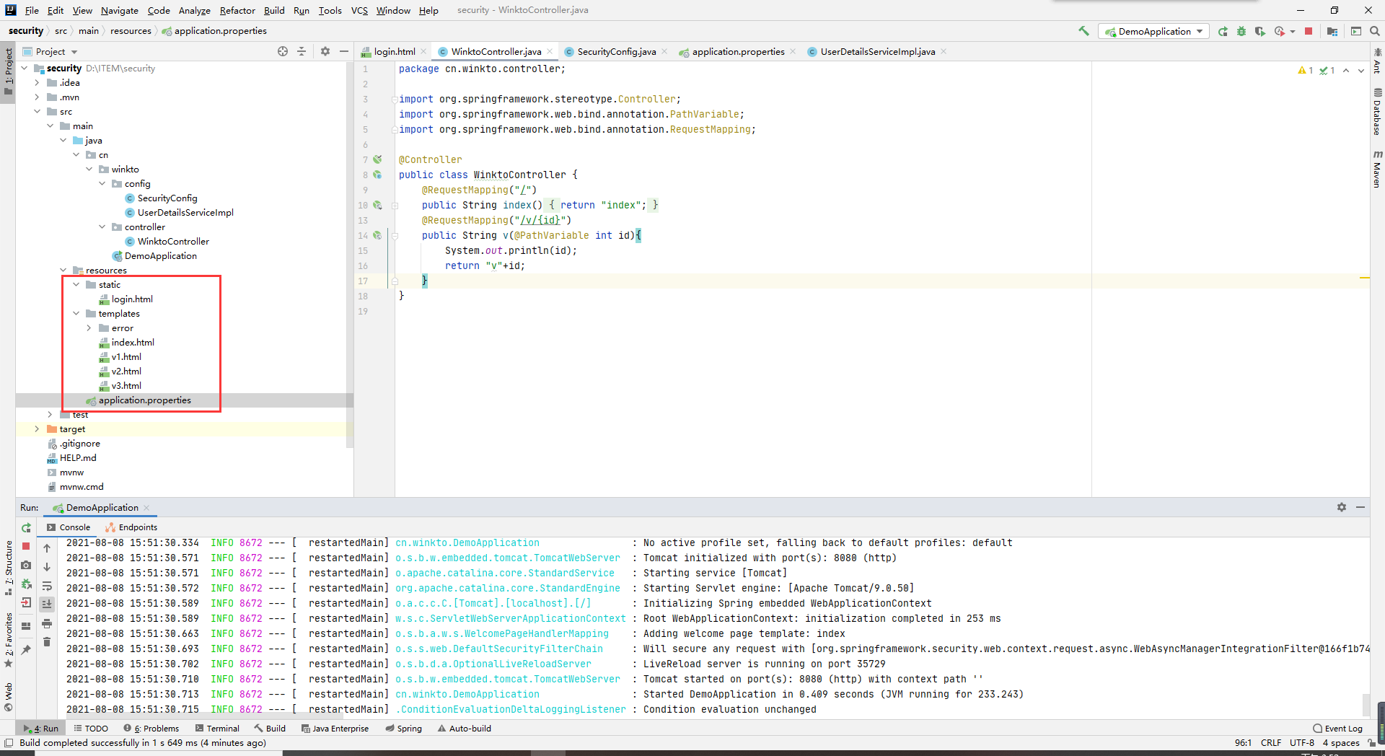Open the DemoApplication run configuration dropdown
The image size is (1385, 756).
[x=1154, y=31]
